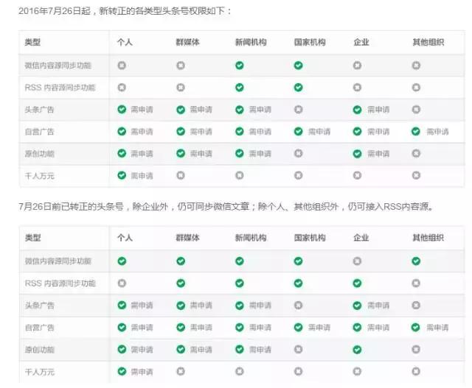Click the '头条广告' row label in the upper table
This screenshot has width=472, height=388.
click(x=39, y=110)
